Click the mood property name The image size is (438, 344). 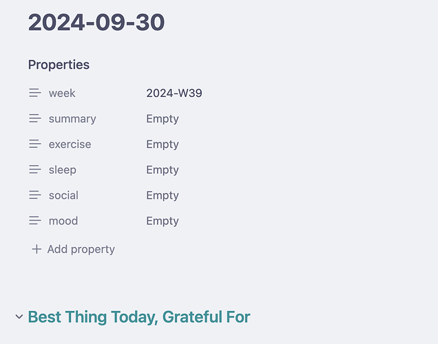(63, 221)
